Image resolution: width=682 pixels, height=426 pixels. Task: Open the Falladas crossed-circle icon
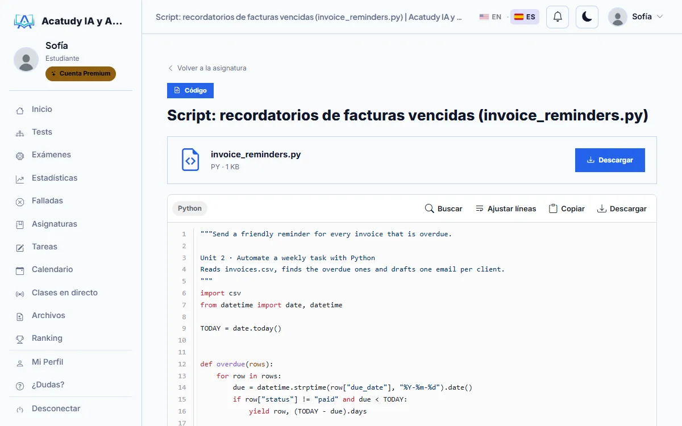(x=20, y=202)
